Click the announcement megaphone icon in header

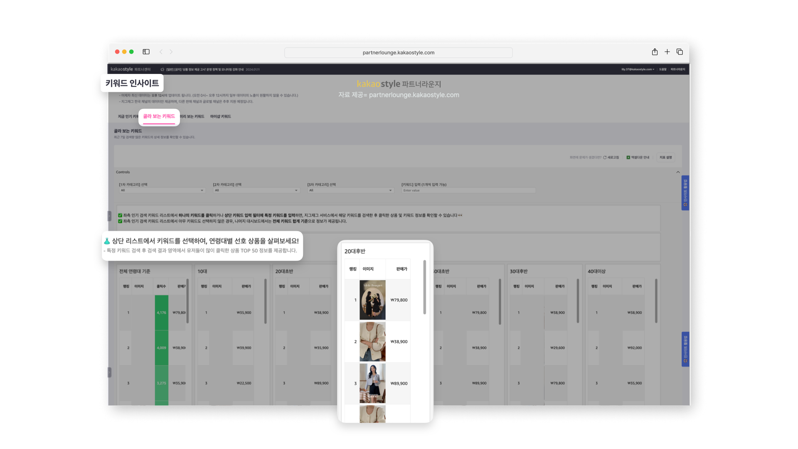tap(162, 69)
